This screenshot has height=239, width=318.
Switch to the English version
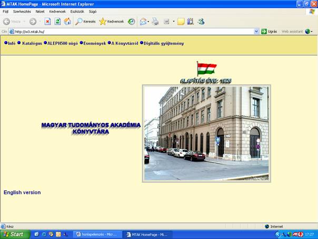tap(22, 192)
